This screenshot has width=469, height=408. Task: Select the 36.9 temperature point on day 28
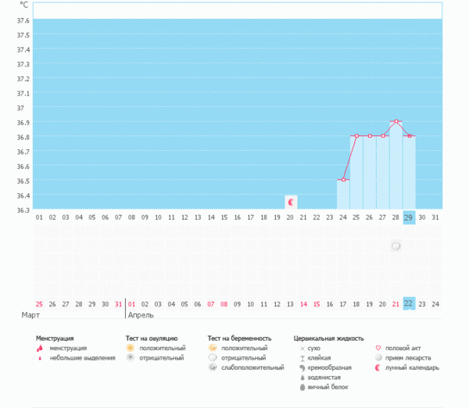pyautogui.click(x=396, y=121)
